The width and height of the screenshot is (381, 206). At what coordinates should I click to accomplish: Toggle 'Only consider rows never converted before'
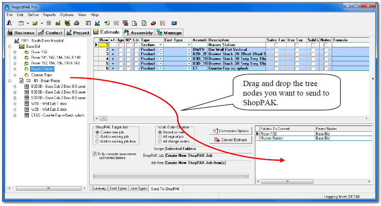coord(95,153)
